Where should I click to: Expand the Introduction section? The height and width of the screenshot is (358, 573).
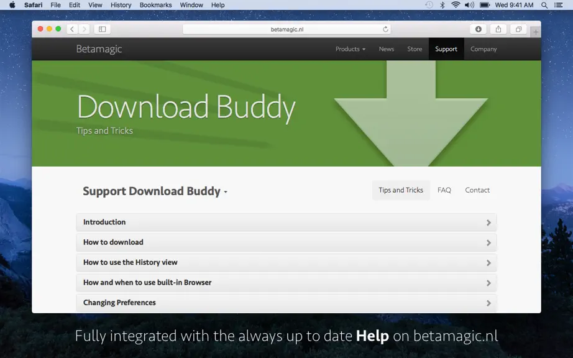point(286,222)
